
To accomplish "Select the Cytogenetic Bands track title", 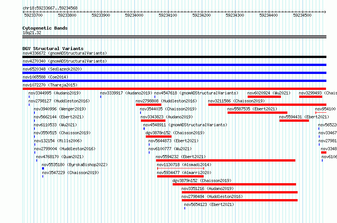I will [45, 28].
